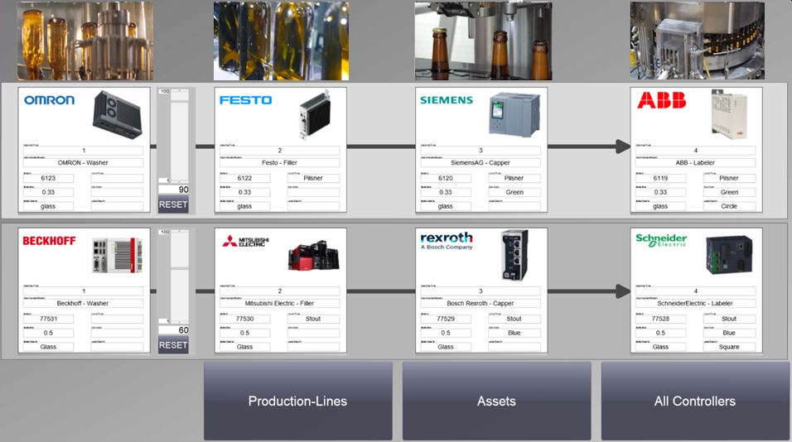This screenshot has height=442, width=792.
Task: Click bottle ID value 77530
Action: pos(245,319)
